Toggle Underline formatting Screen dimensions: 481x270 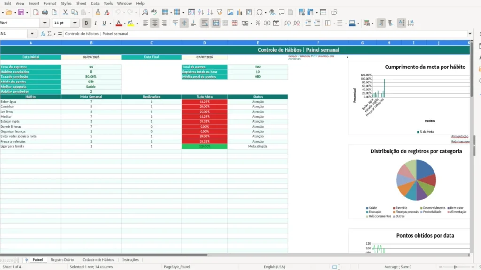coord(104,23)
